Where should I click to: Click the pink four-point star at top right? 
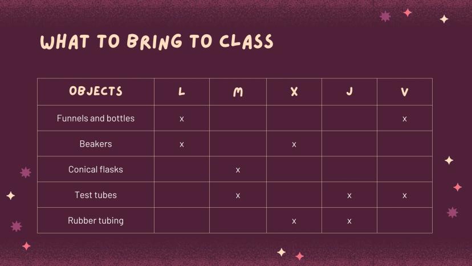pyautogui.click(x=408, y=13)
